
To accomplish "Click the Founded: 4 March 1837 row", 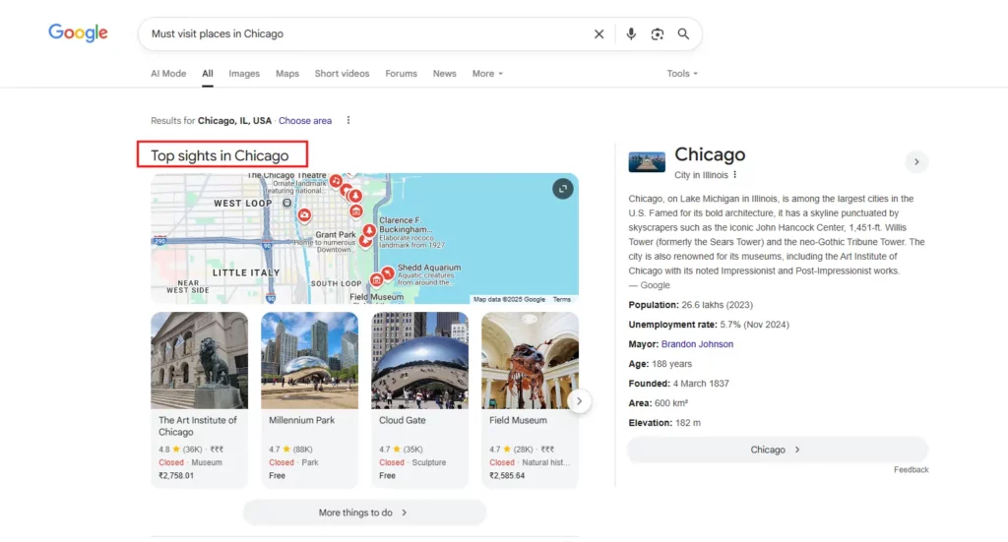I will pyautogui.click(x=679, y=384).
